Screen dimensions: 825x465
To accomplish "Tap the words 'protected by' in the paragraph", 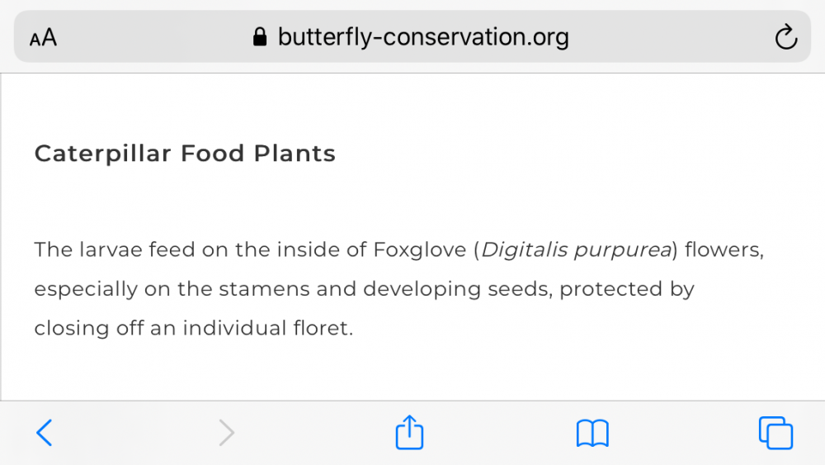I will click(x=627, y=289).
